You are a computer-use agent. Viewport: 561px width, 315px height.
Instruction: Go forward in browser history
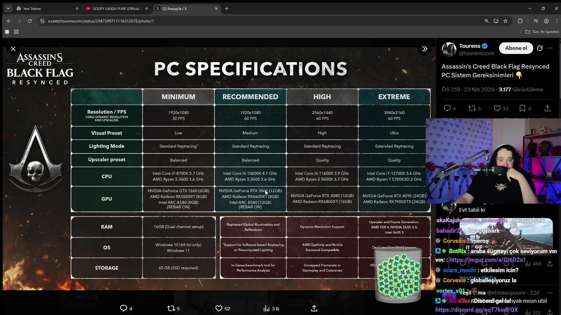[19, 21]
